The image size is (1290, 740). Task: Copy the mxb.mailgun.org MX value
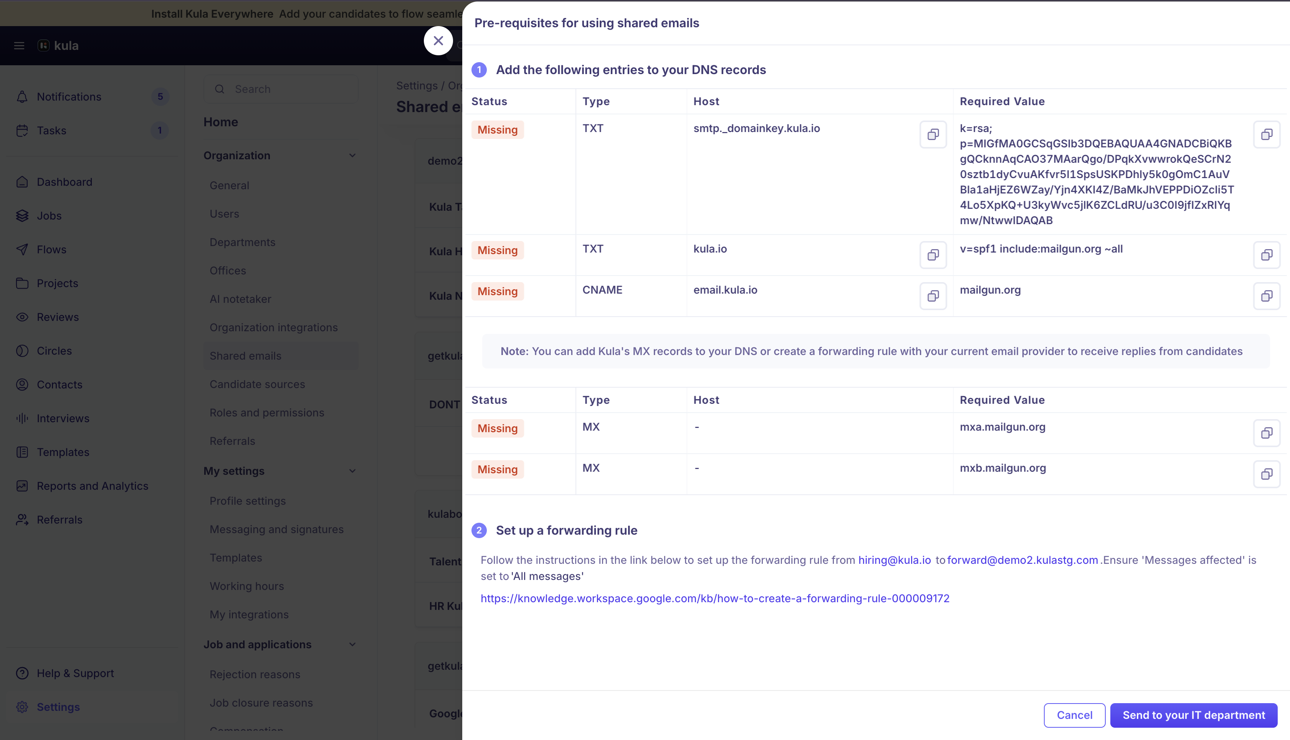tap(1266, 475)
